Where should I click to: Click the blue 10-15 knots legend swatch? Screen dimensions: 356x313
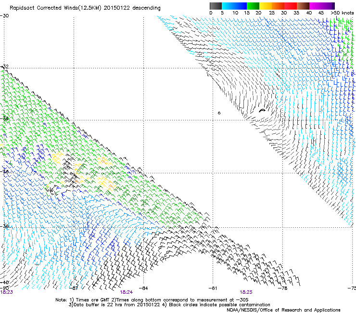click(241, 6)
